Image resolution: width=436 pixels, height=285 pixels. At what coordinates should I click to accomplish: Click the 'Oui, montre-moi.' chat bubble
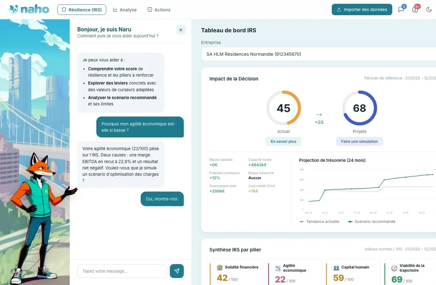point(162,199)
